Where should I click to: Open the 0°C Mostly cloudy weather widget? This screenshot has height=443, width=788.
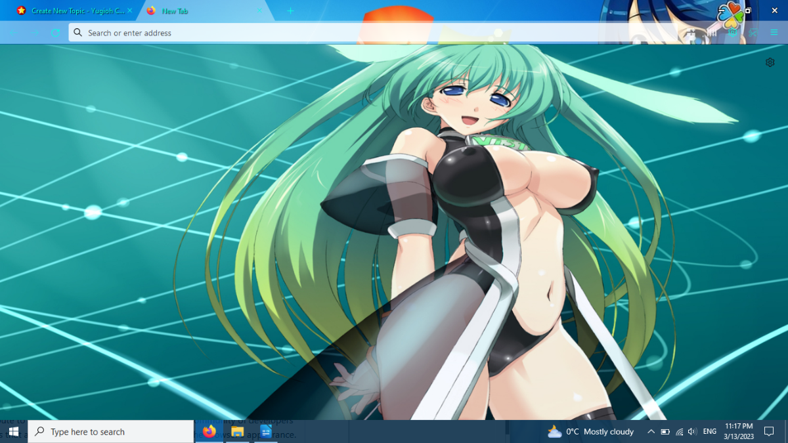coord(591,432)
